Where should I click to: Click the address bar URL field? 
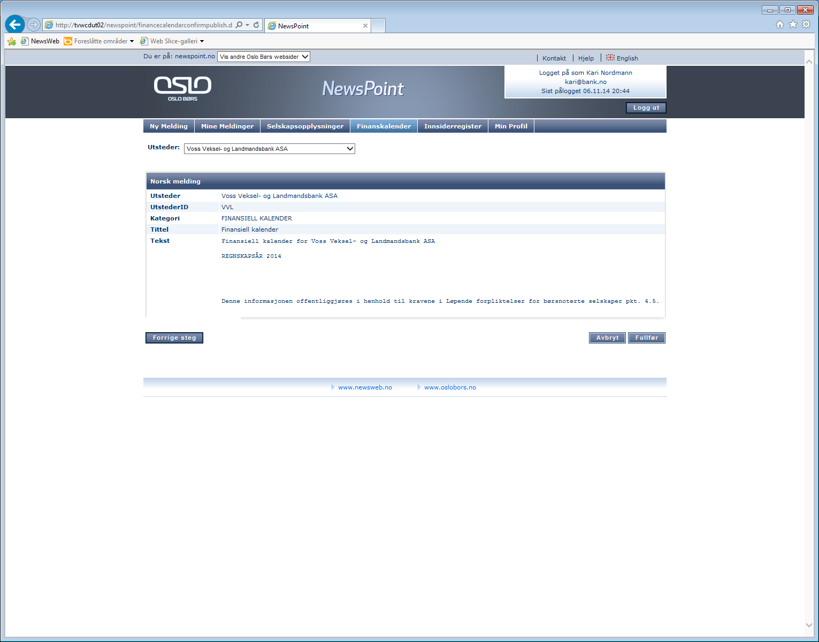pos(143,25)
